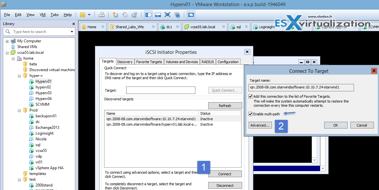Image resolution: width=379 pixels, height=190 pixels.
Task: Open the Help menu
Action: point(68,15)
